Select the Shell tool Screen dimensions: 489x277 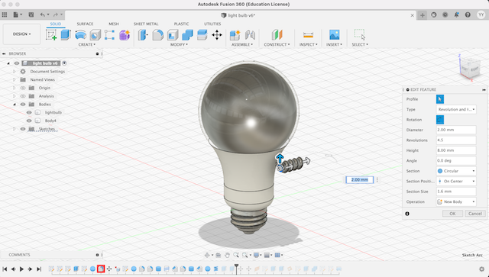tap(173, 34)
